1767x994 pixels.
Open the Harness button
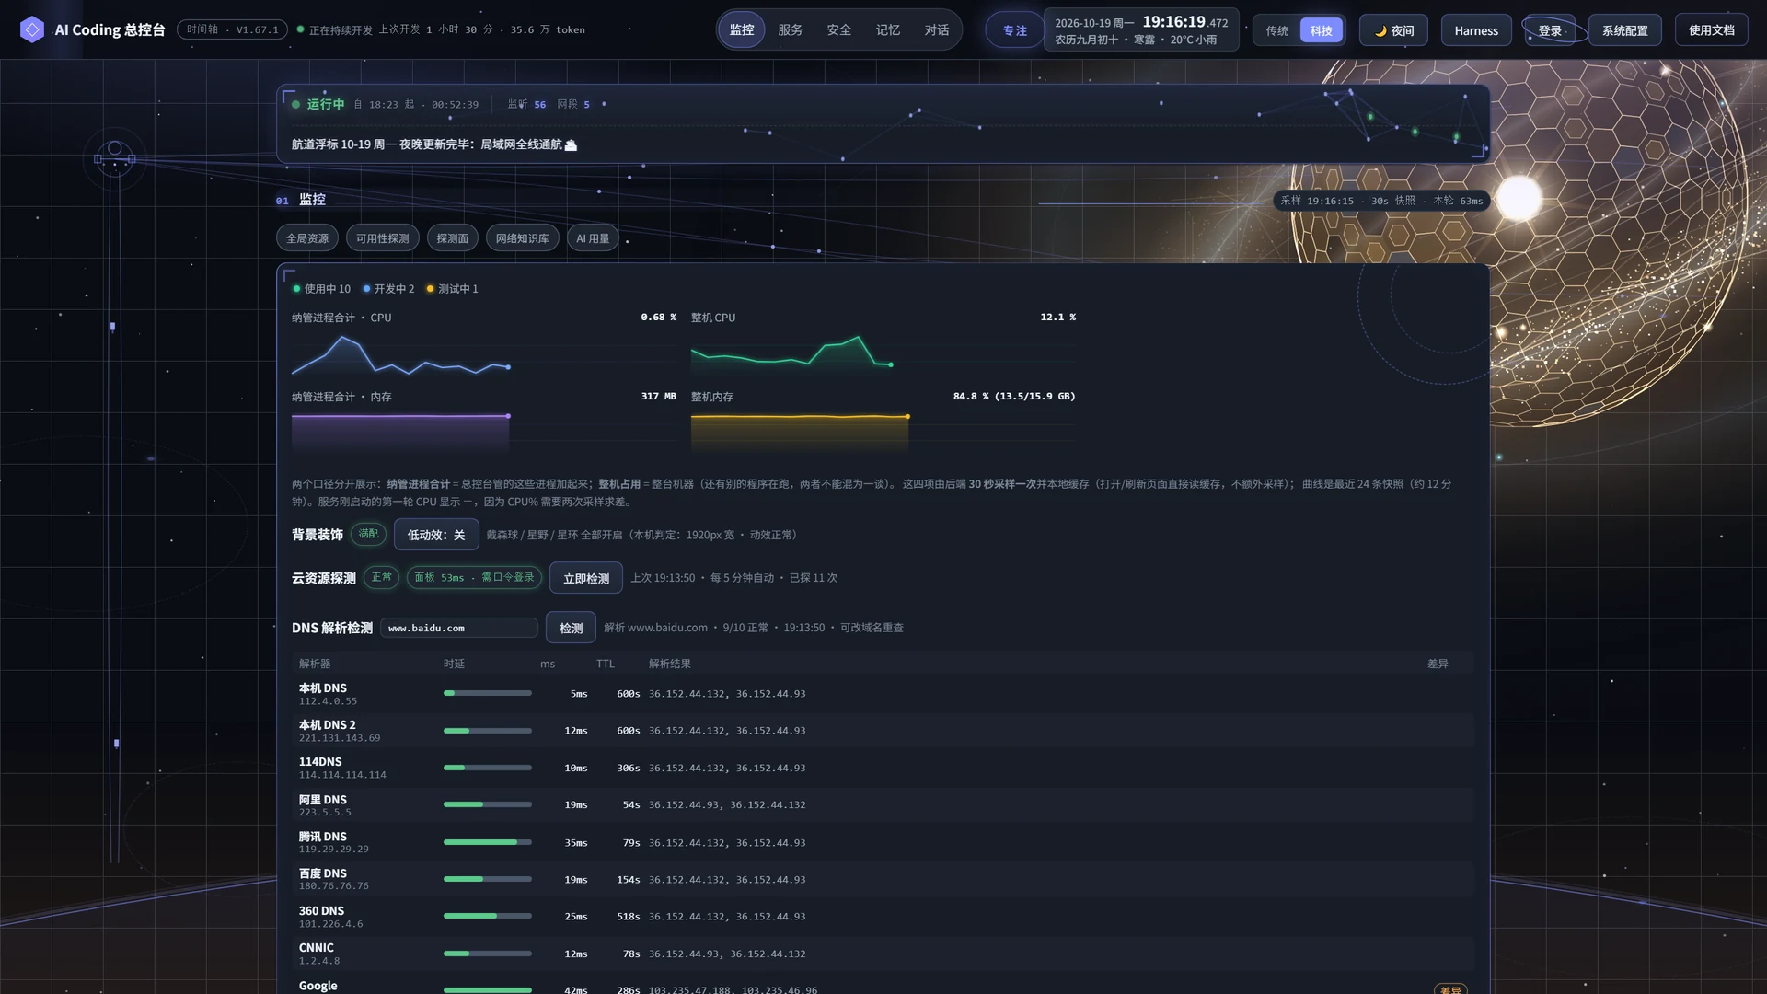point(1476,30)
